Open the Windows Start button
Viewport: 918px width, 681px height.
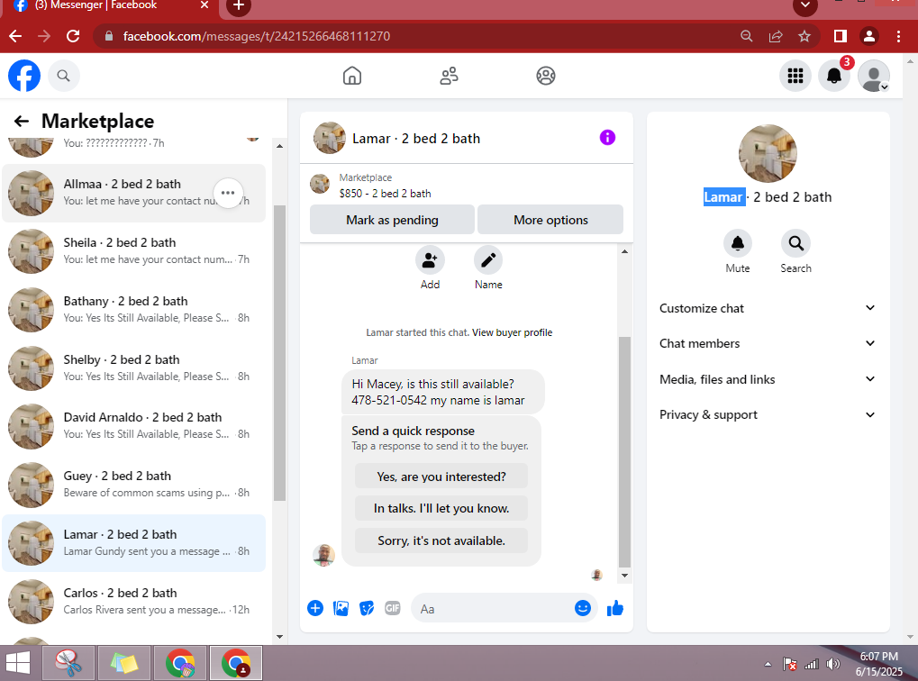[x=18, y=663]
